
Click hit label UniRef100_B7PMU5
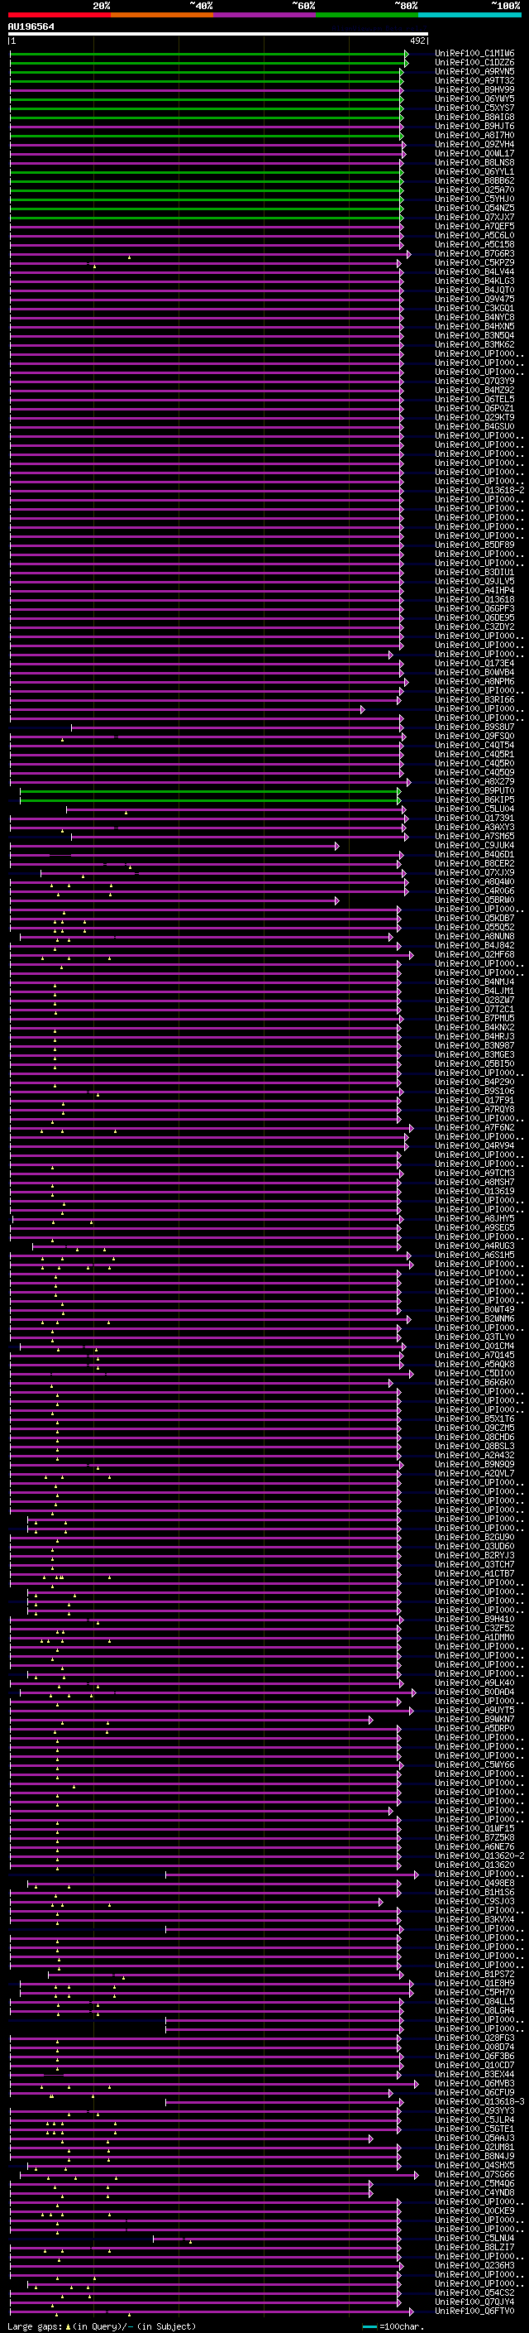click(474, 1018)
